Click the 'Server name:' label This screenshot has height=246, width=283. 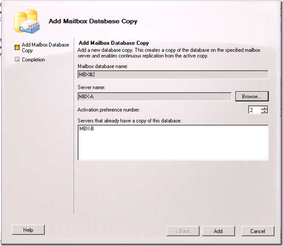91,87
